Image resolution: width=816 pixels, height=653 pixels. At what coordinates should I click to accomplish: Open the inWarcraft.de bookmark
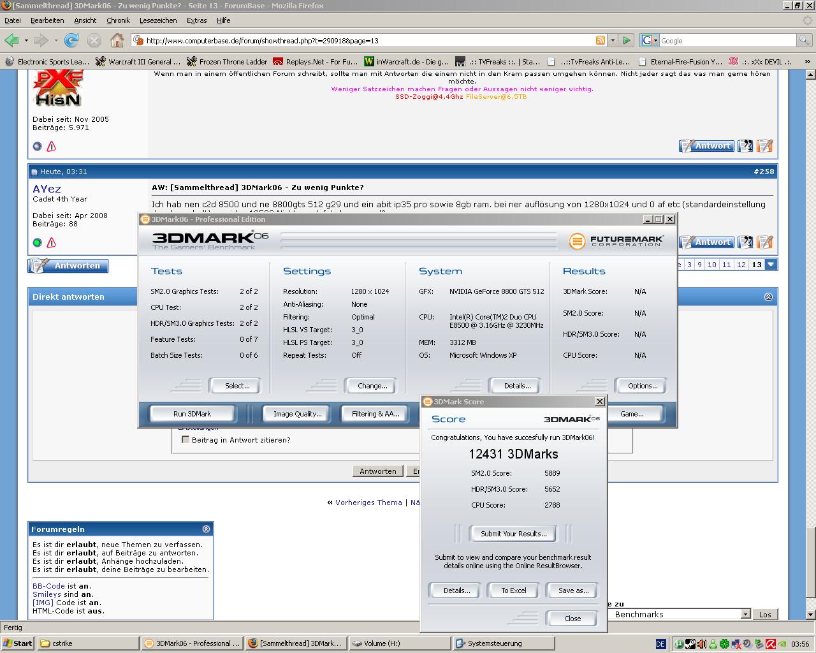[x=407, y=62]
